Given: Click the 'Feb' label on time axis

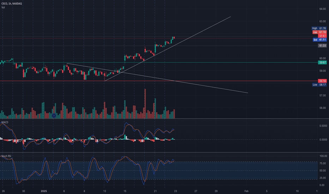Looking at the screenshot, I should (246, 191).
